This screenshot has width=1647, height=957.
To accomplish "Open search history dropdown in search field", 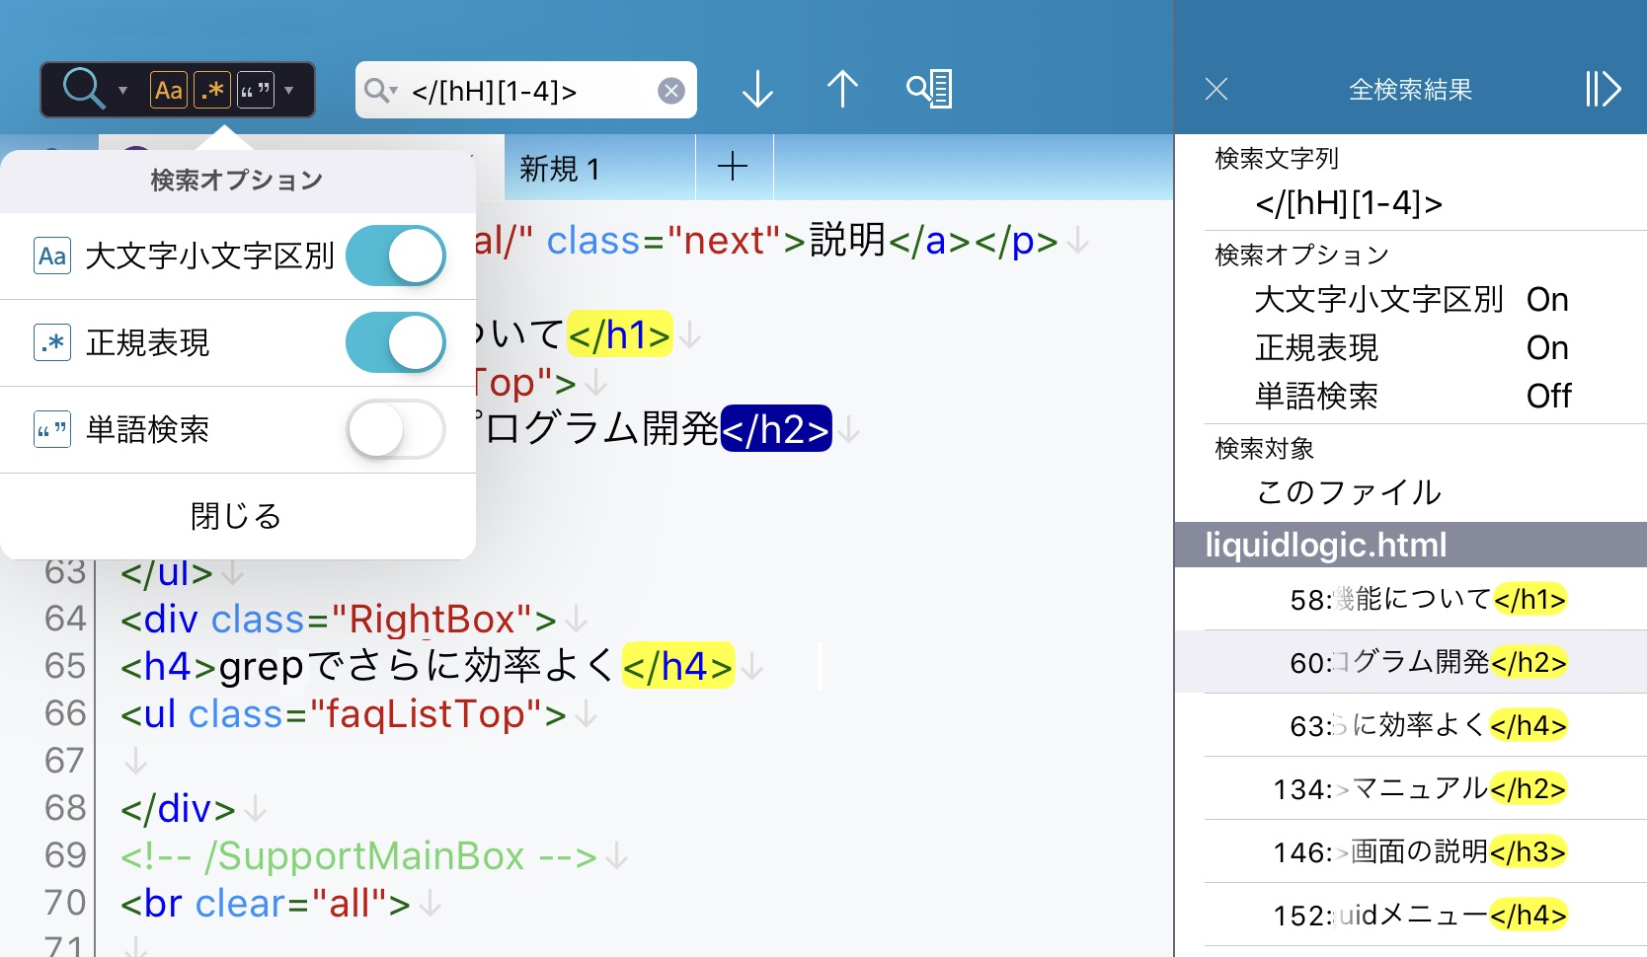I will click(380, 91).
